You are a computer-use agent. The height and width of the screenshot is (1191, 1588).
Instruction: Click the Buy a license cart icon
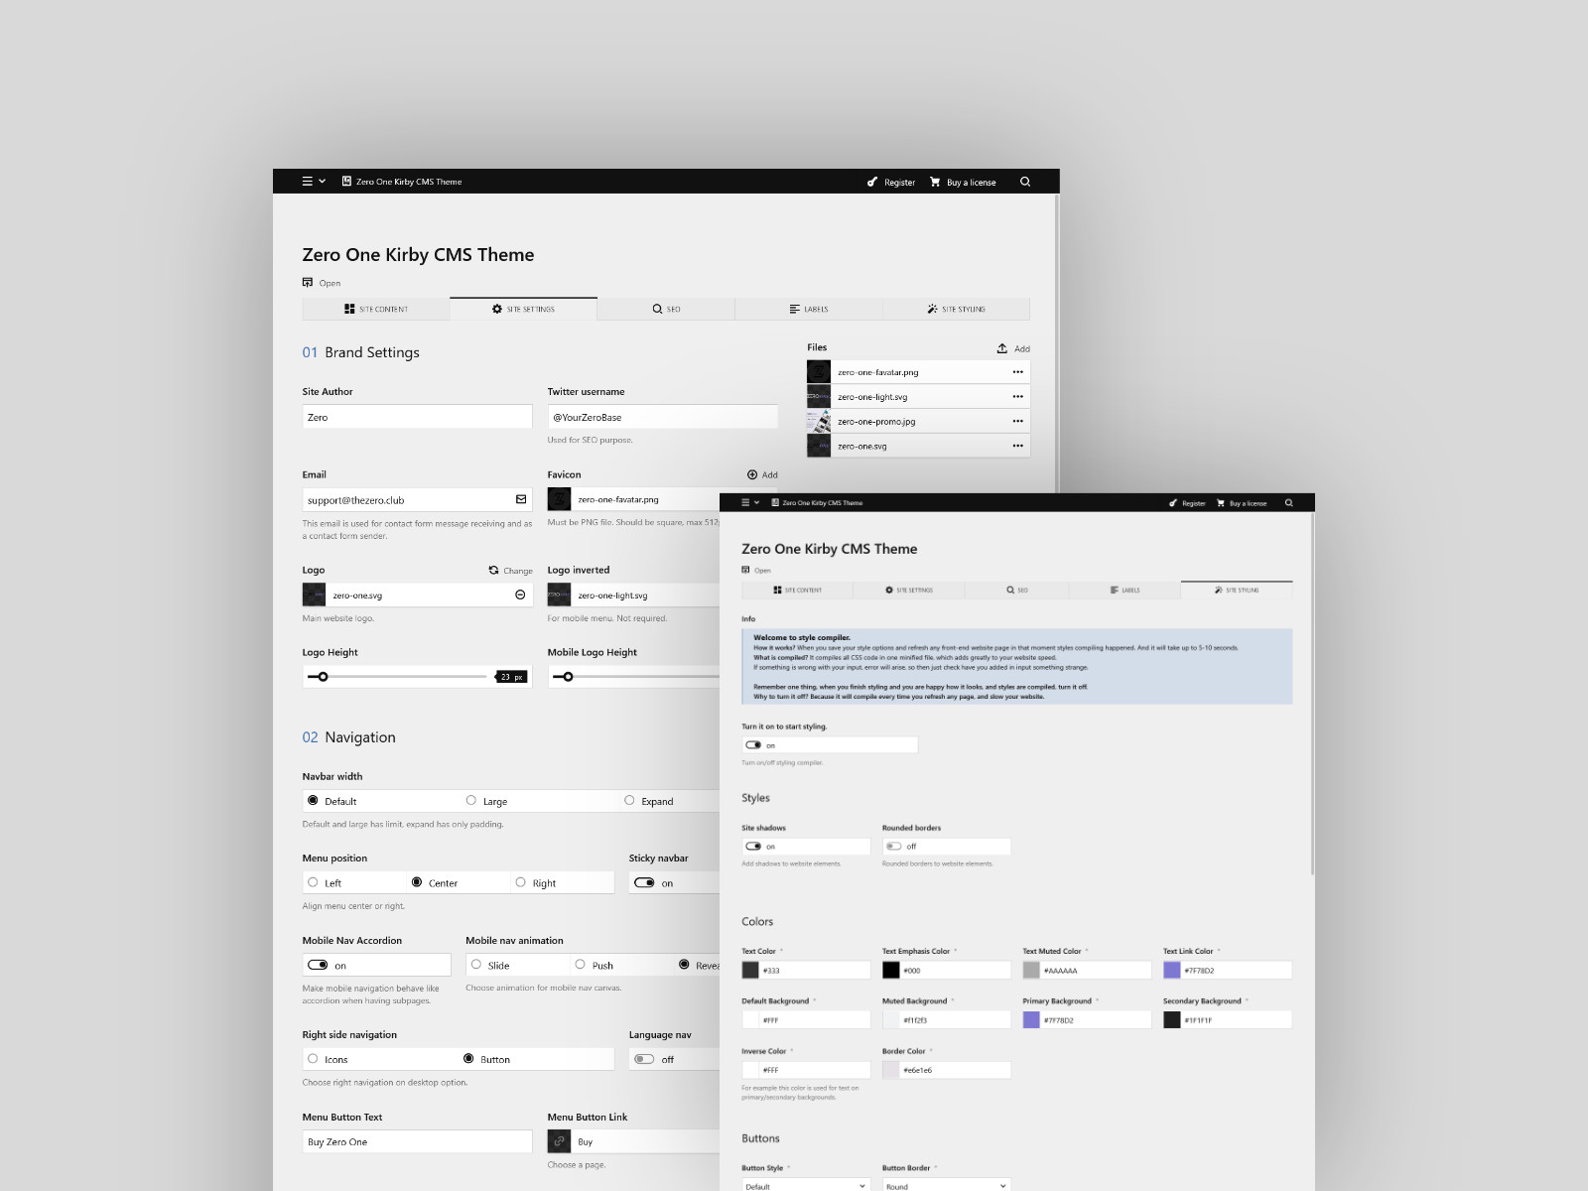[x=935, y=182]
